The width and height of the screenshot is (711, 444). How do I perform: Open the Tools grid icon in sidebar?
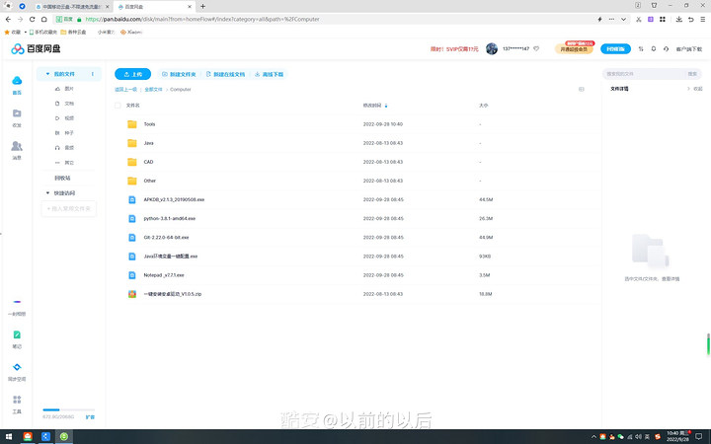click(x=17, y=400)
